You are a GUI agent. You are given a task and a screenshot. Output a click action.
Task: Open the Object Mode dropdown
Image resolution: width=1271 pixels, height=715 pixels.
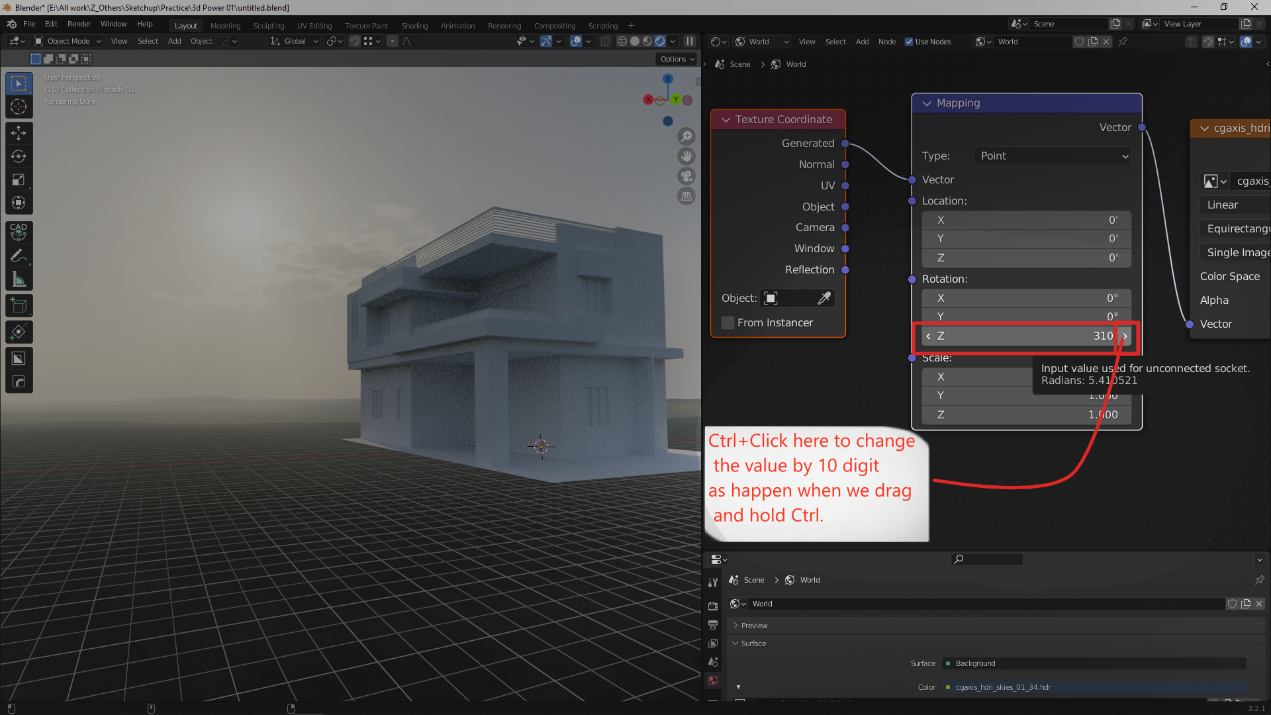tap(68, 41)
